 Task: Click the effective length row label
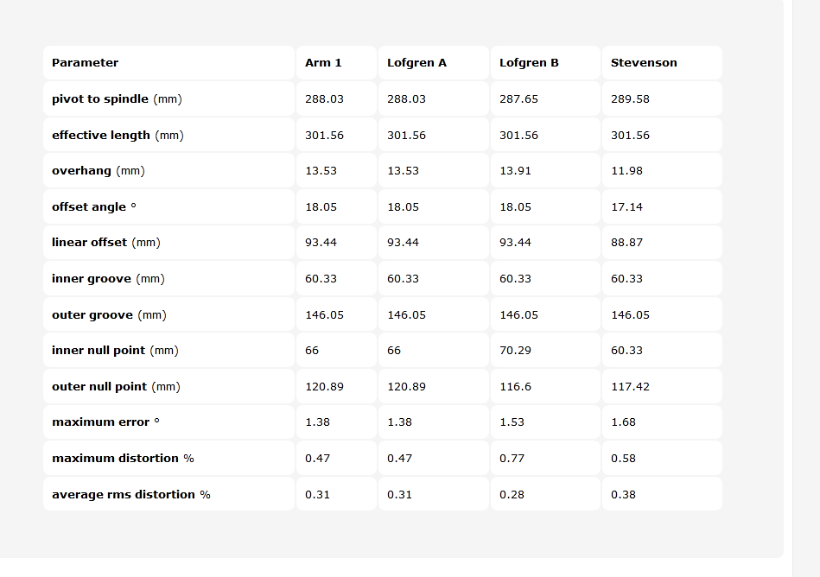tap(118, 136)
